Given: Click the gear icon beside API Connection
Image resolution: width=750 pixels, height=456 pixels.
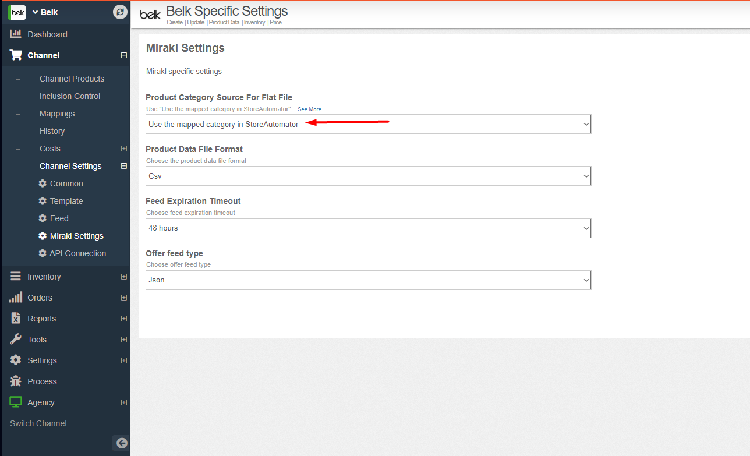Looking at the screenshot, I should coord(43,253).
